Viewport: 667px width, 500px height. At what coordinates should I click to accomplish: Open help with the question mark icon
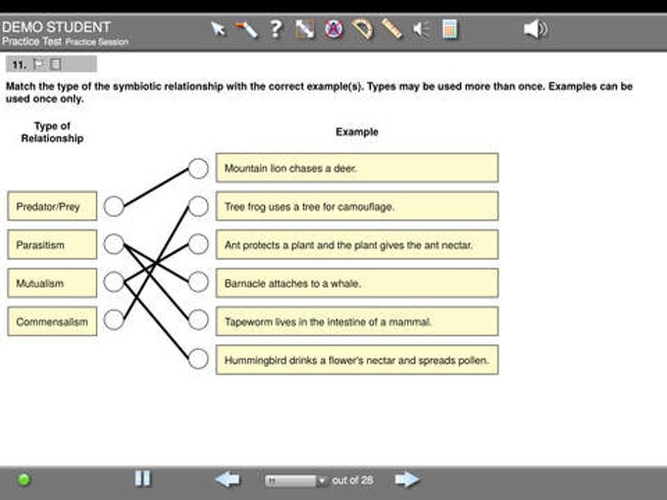[x=276, y=29]
